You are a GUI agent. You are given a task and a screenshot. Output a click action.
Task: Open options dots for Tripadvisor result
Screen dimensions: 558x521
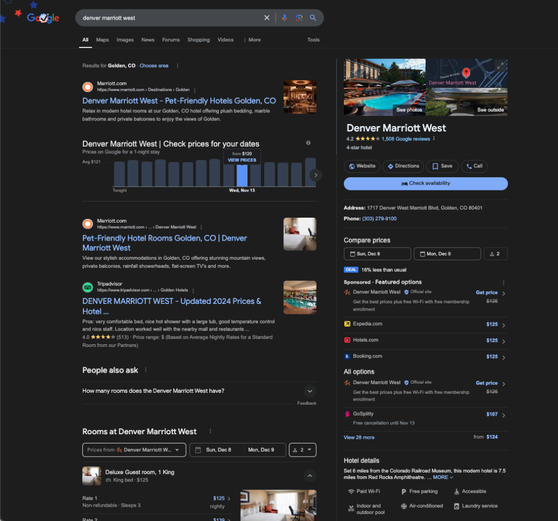pyautogui.click(x=193, y=290)
